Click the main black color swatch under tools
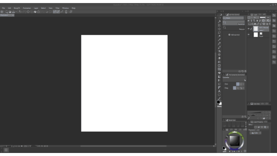277x156 pixels. tap(219, 102)
